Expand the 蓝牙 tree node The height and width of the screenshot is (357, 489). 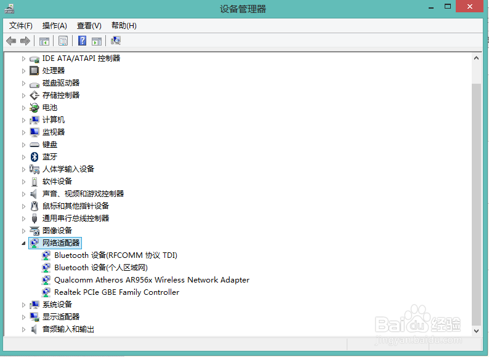tap(23, 157)
